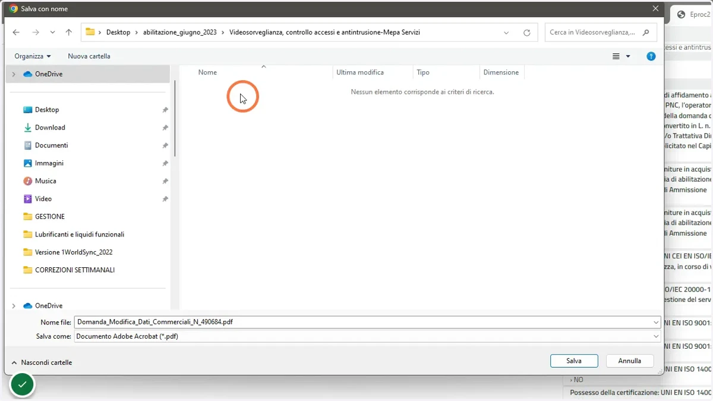Change the view layout icon
The height and width of the screenshot is (401, 713).
click(x=616, y=56)
